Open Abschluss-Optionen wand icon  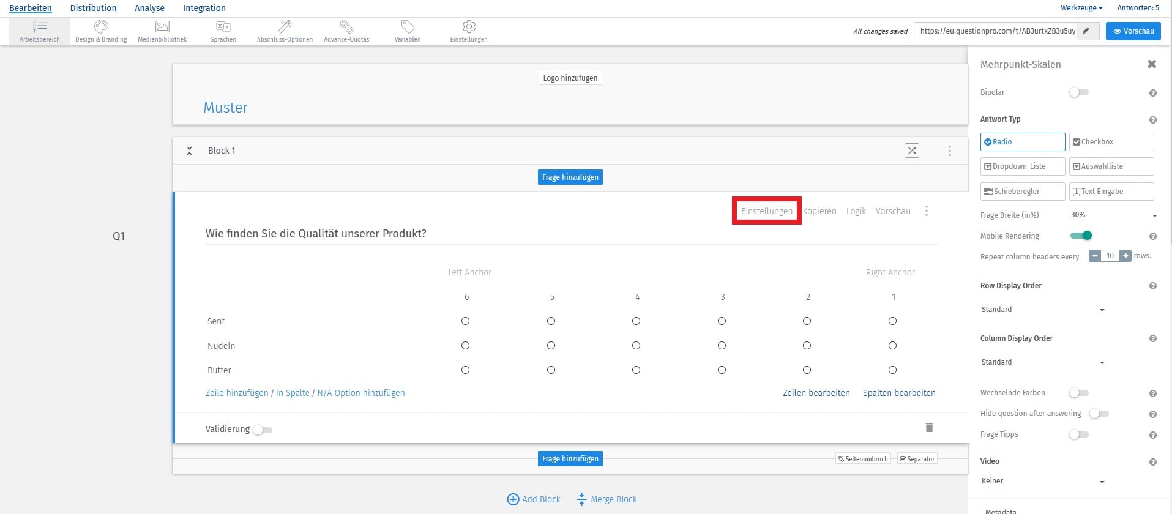[285, 26]
